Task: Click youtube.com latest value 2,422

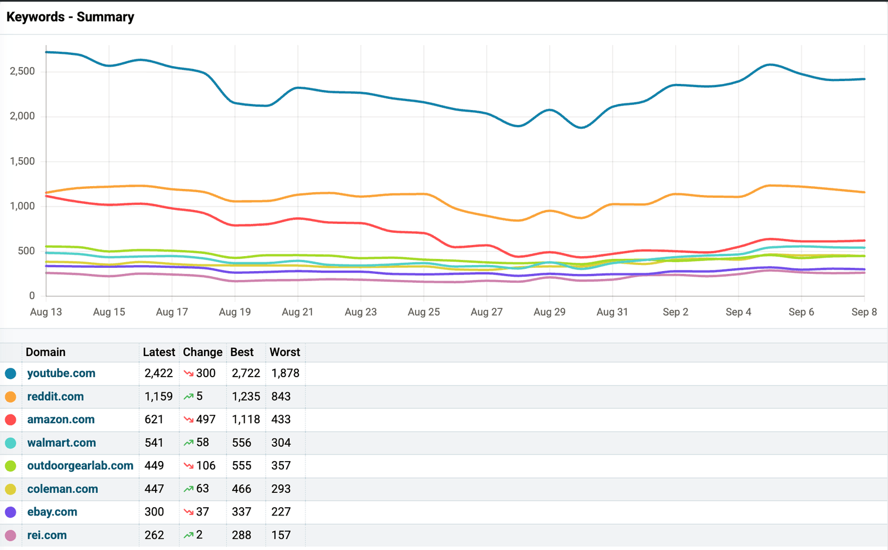Action: (x=159, y=373)
